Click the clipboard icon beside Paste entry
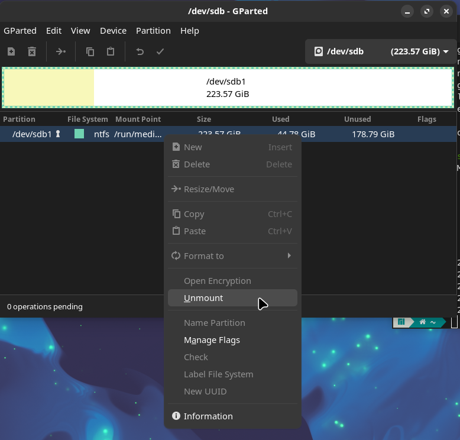Viewport: 460px width, 440px height. 176,231
